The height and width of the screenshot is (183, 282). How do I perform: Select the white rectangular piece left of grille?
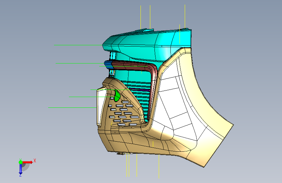point(101,106)
